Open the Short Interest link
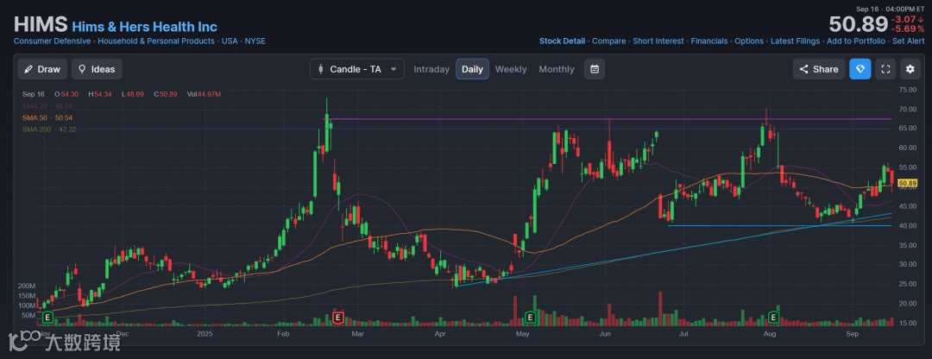The height and width of the screenshot is (359, 932). (x=658, y=41)
